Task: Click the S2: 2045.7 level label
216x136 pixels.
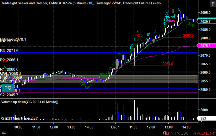Action: 9,95
